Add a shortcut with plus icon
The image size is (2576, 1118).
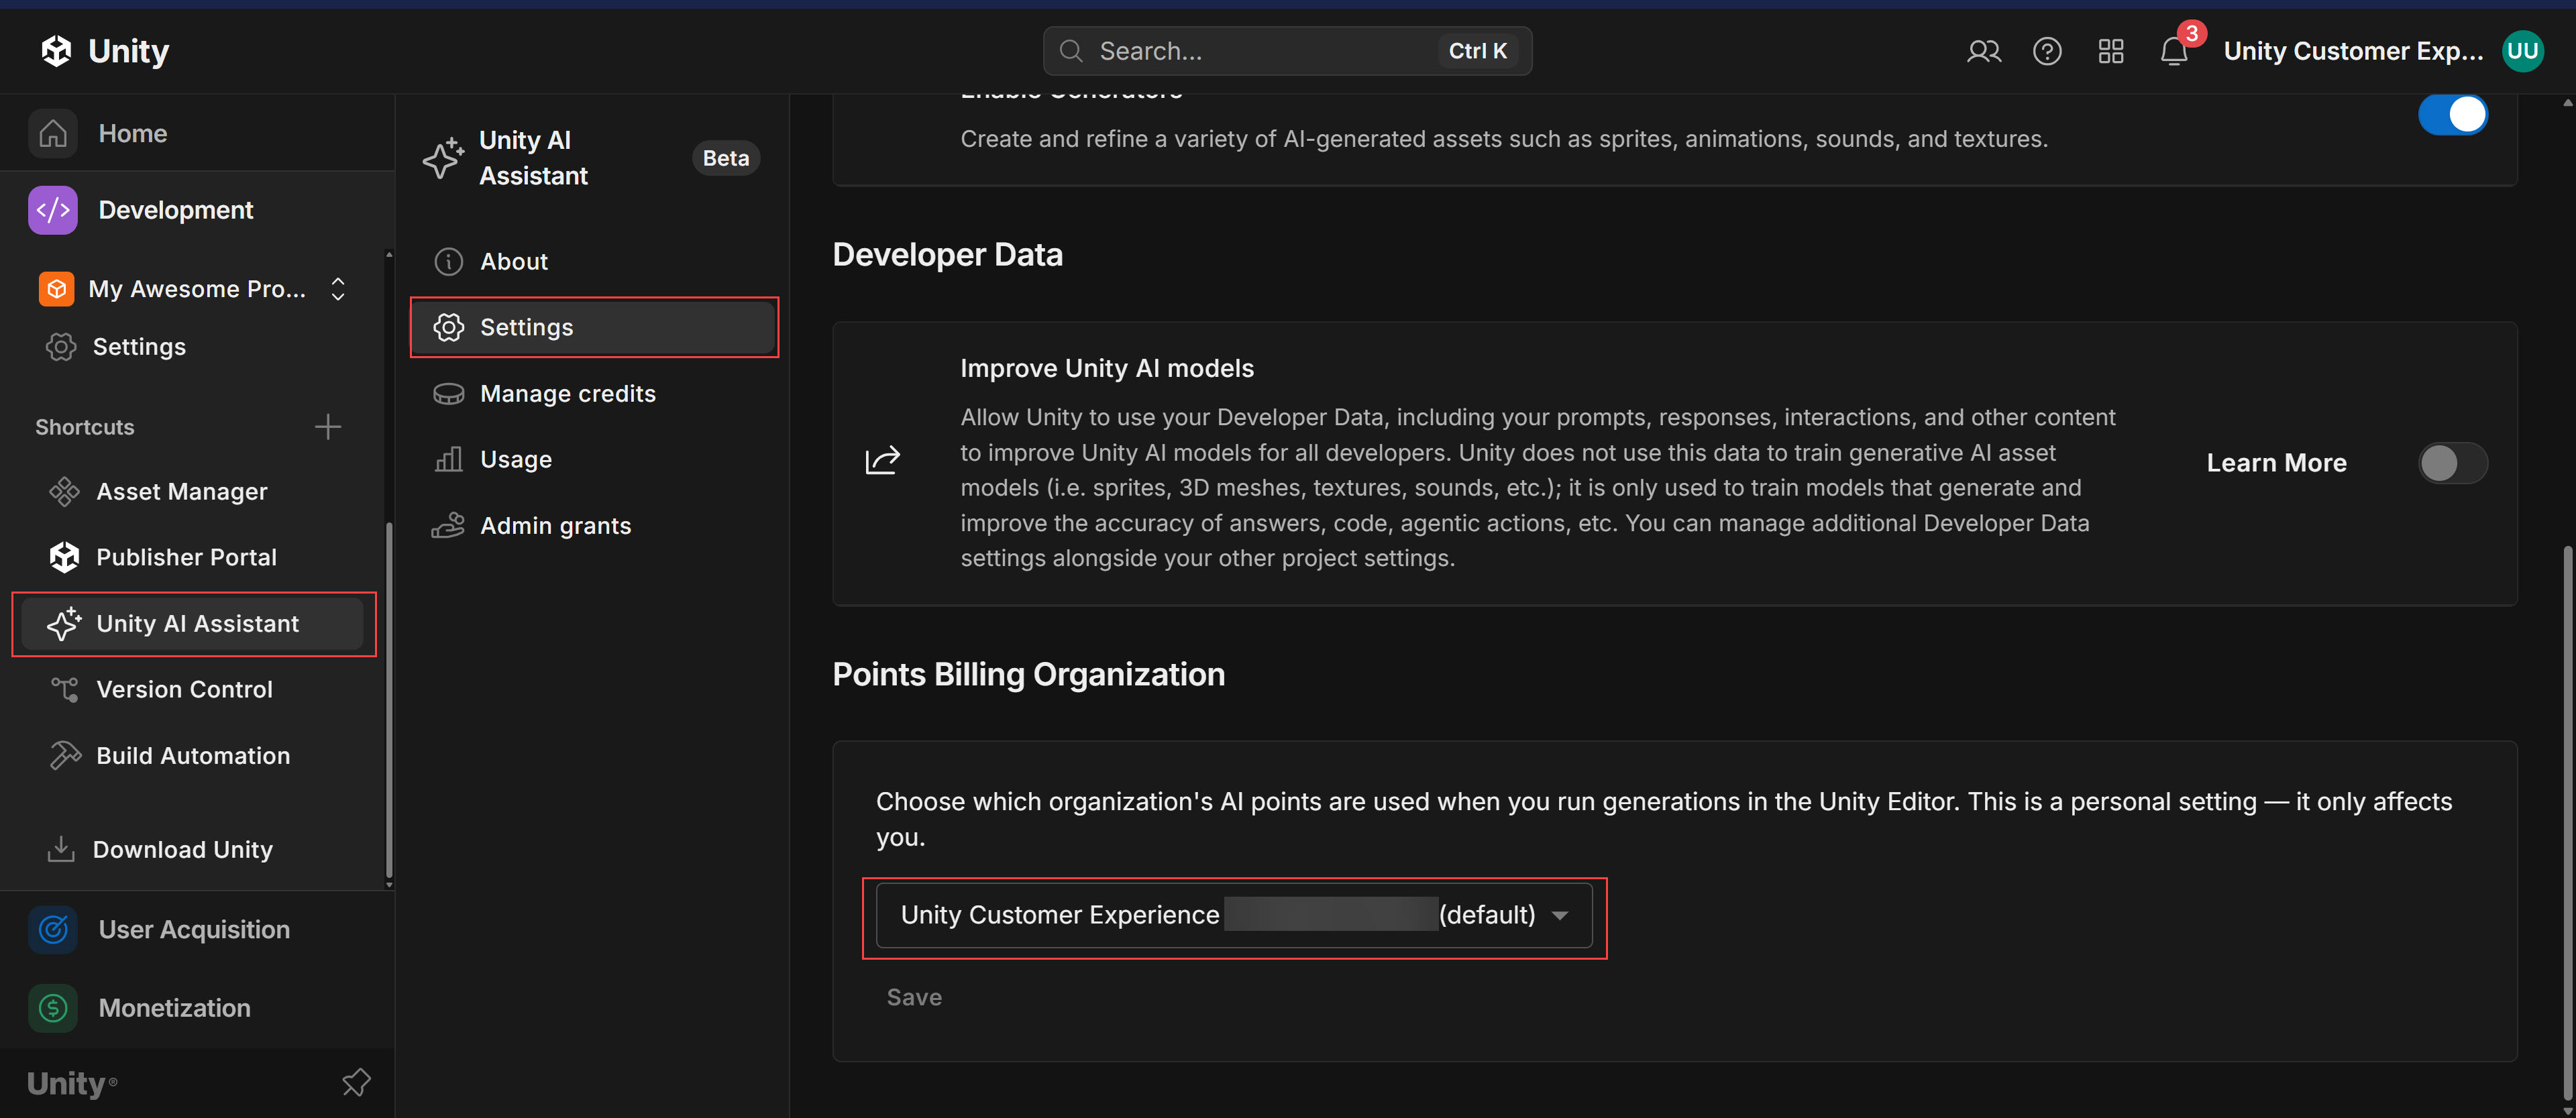point(328,427)
